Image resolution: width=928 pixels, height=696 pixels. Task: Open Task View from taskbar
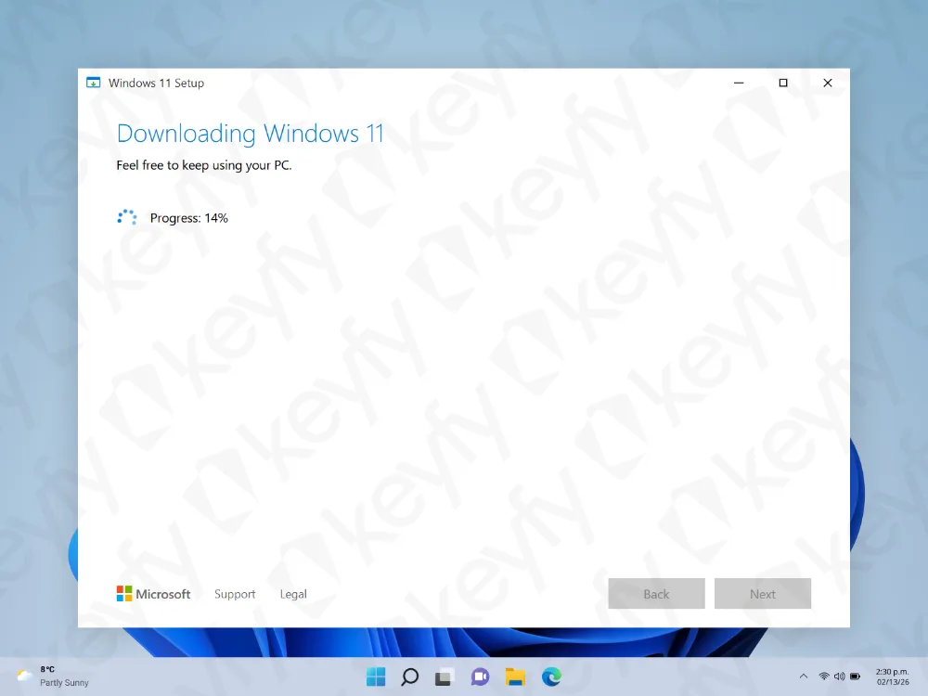coord(445,677)
